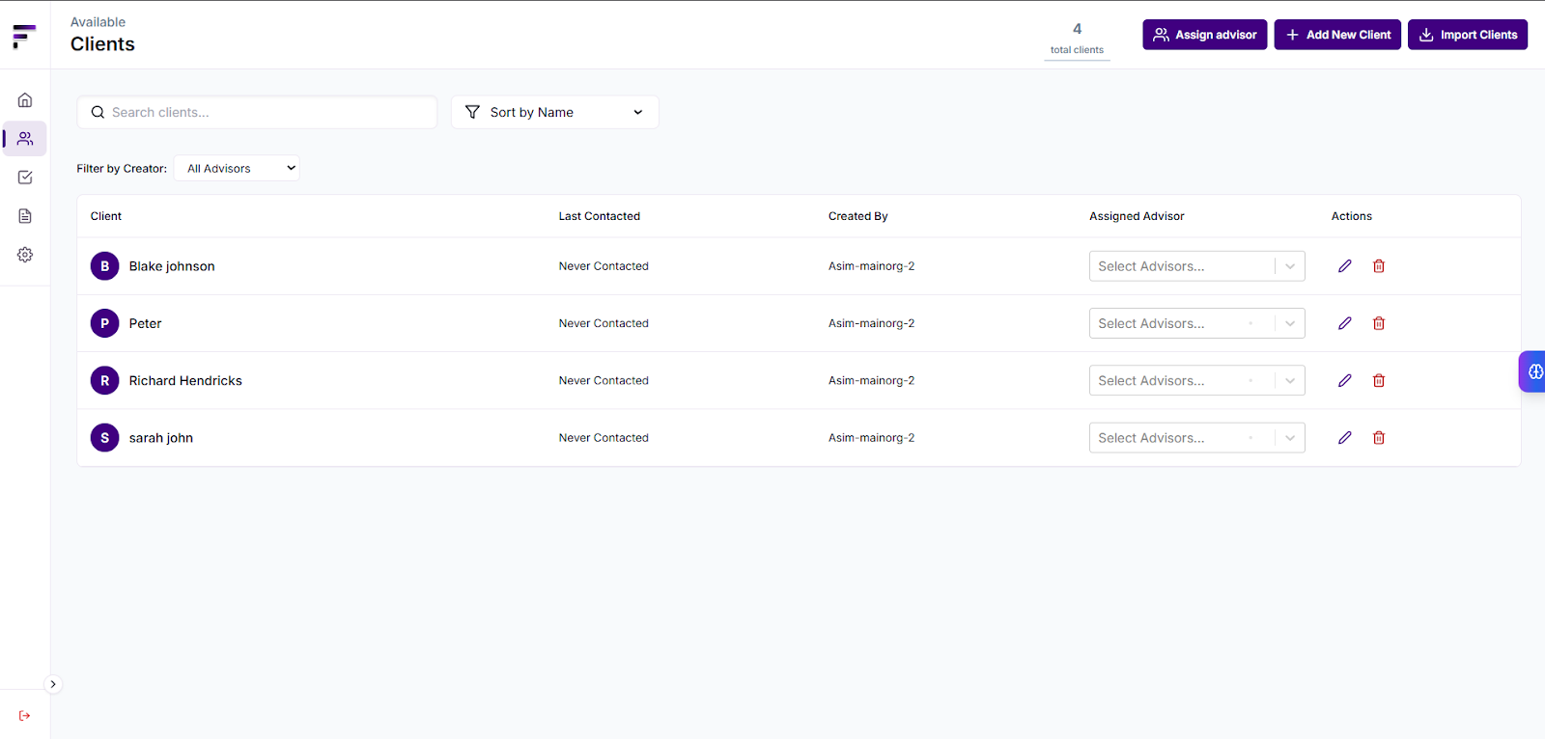The width and height of the screenshot is (1545, 739).
Task: Open the Sort by Name dropdown
Action: click(x=555, y=112)
